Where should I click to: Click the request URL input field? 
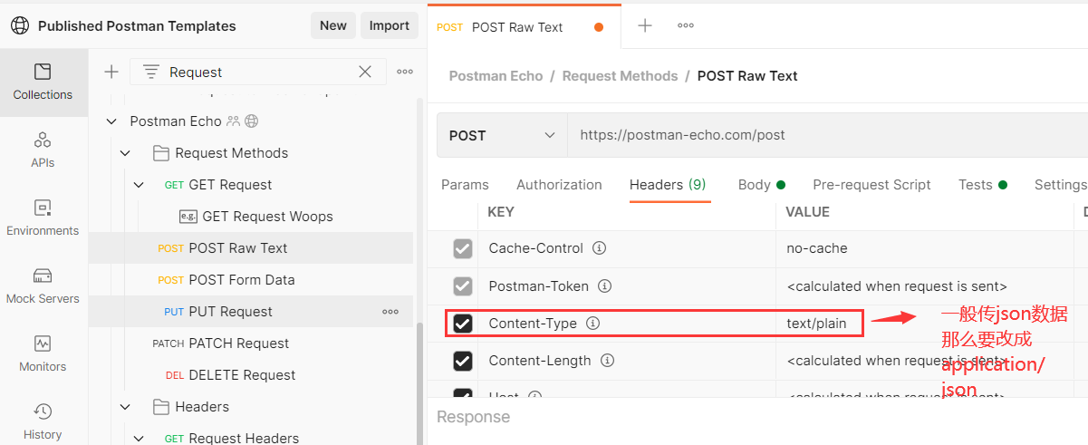coord(815,136)
